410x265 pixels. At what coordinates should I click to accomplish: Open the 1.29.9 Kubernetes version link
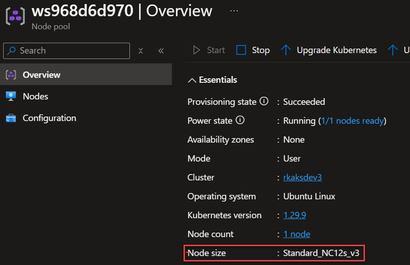click(x=295, y=215)
